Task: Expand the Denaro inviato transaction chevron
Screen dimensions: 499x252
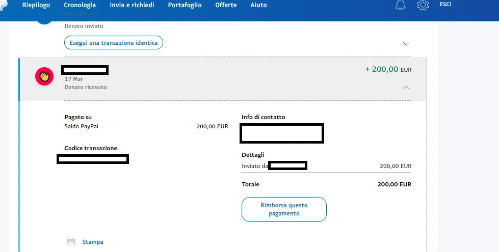Action: [406, 44]
